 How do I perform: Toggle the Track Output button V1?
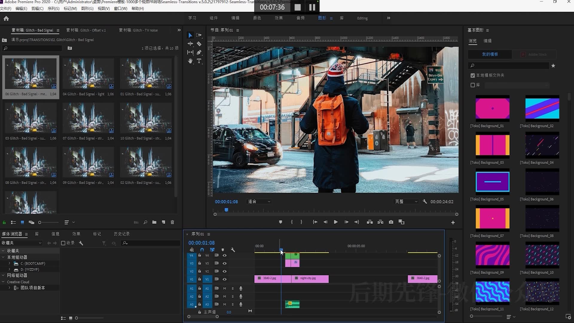click(224, 279)
